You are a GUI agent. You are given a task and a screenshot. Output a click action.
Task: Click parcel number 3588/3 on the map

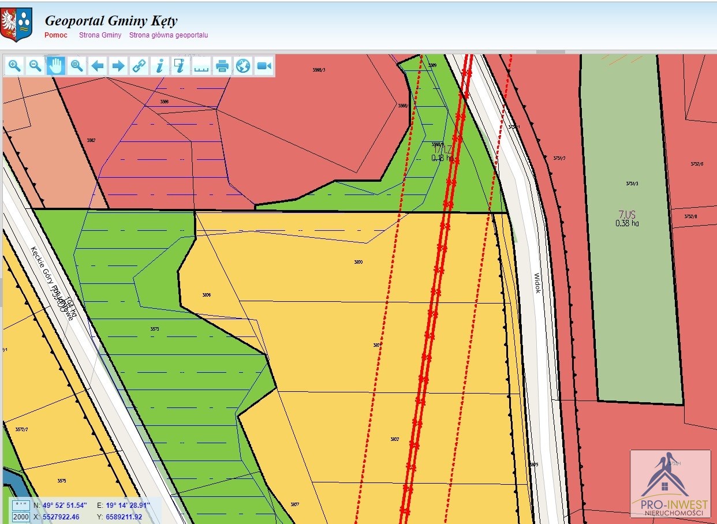tap(319, 70)
